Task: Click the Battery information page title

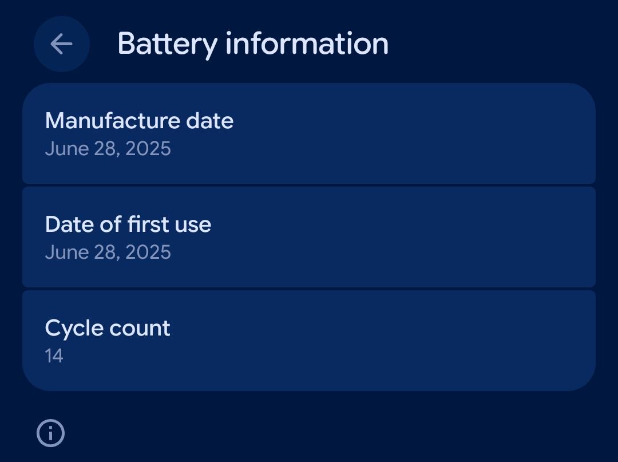Action: coord(253,44)
